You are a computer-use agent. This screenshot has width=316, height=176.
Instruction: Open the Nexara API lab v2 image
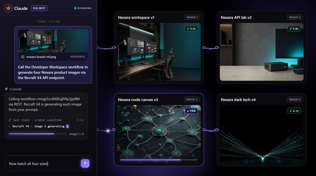pyautogui.click(x=262, y=52)
